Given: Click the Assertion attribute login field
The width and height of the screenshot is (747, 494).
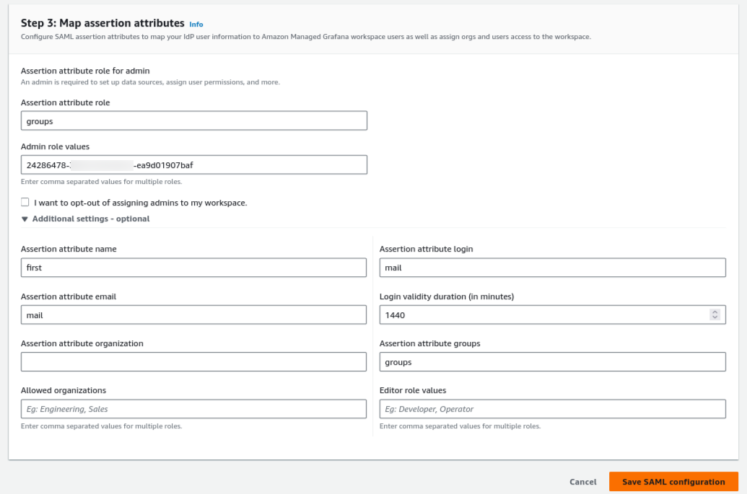Looking at the screenshot, I should pos(552,267).
